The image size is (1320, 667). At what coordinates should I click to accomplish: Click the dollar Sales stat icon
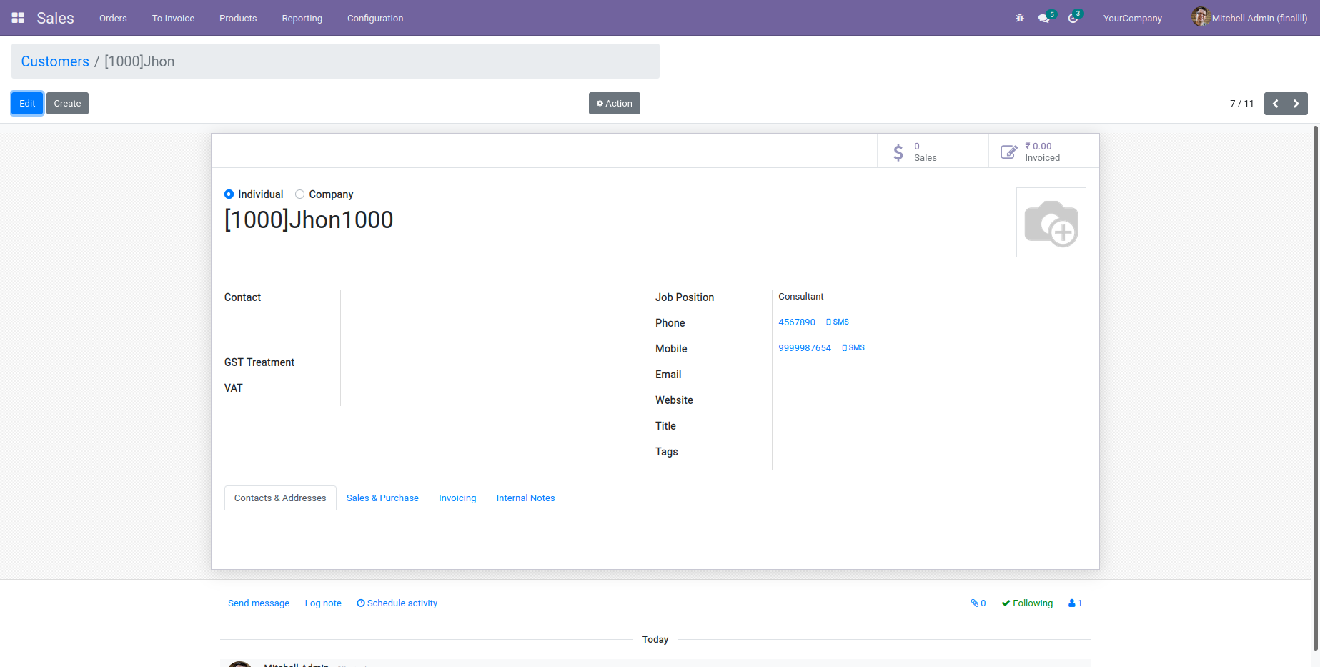click(x=898, y=152)
